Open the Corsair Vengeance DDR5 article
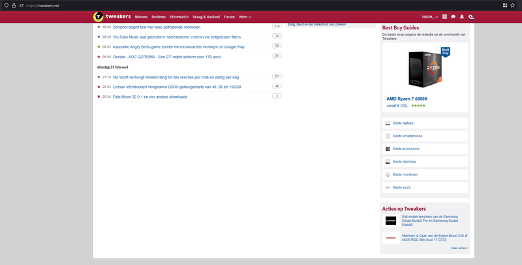522x265 pixels. 177,87
